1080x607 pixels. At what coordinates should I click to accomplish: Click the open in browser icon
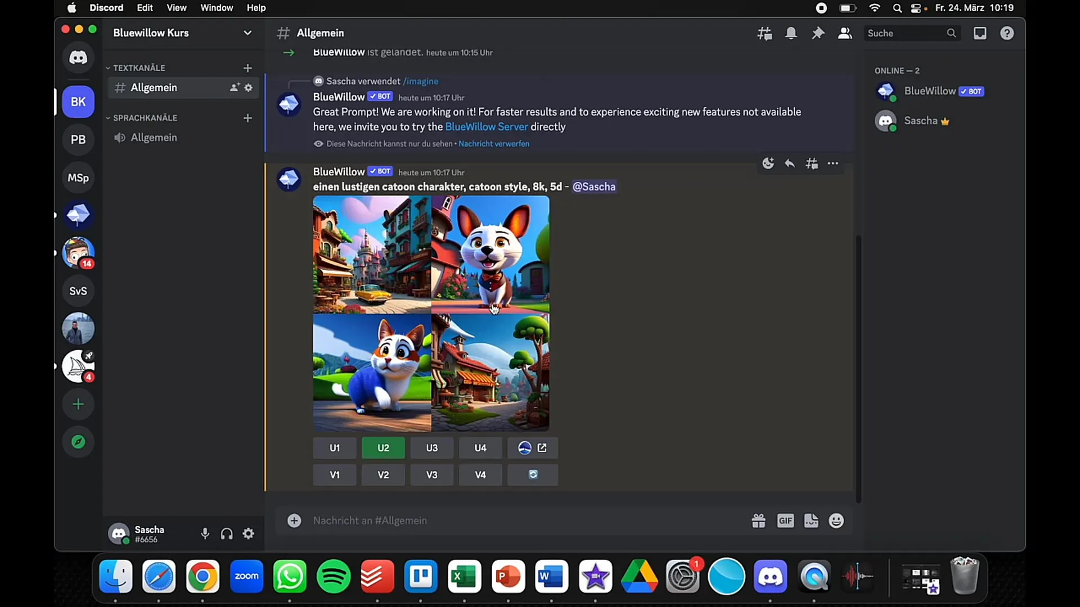point(542,447)
